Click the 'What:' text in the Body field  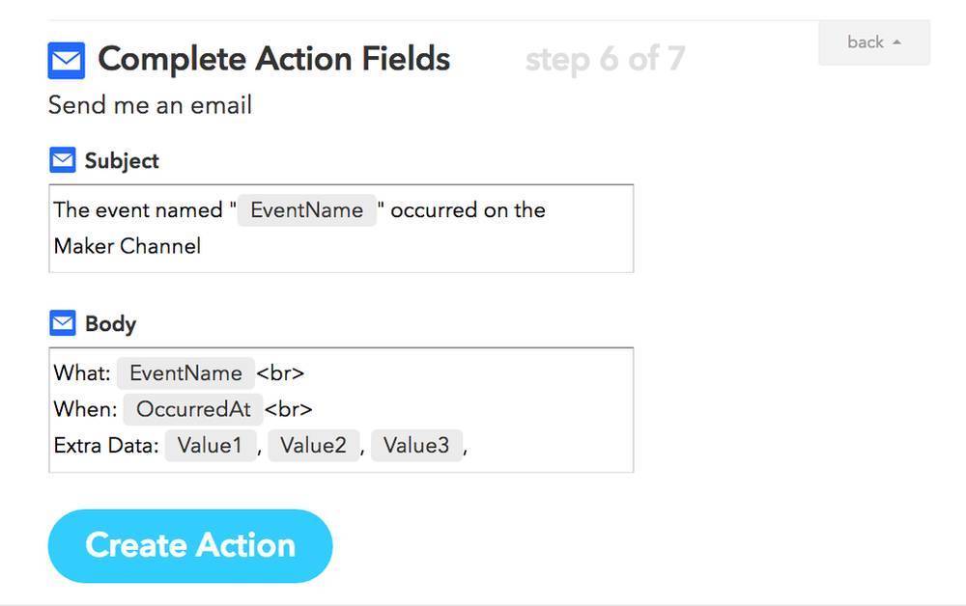[x=82, y=373]
